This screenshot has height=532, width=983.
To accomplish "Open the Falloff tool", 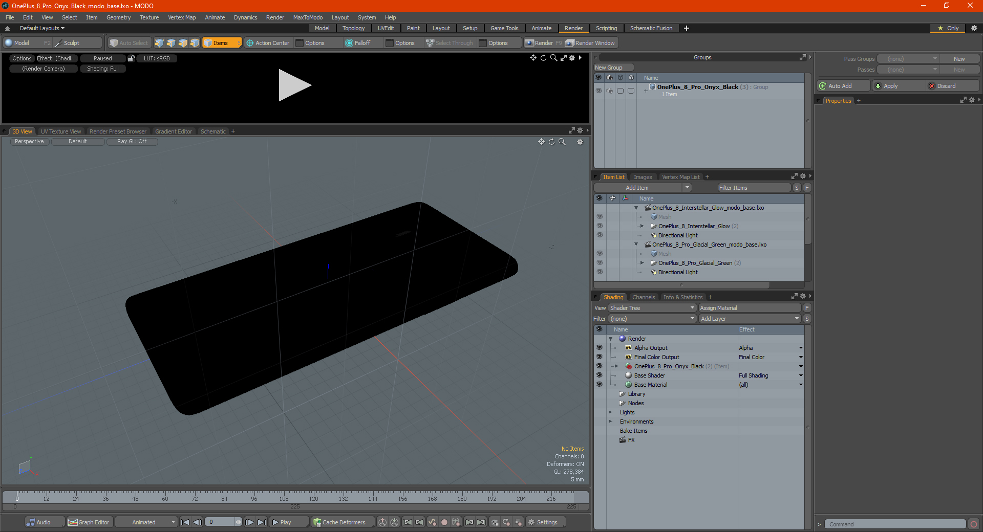I will pos(358,43).
